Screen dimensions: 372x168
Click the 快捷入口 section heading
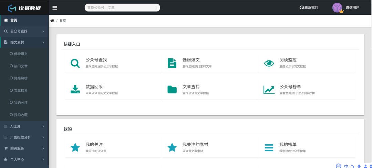pos(72,44)
